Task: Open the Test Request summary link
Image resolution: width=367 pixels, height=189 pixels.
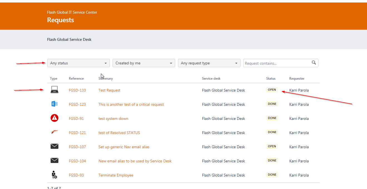Action: pos(110,90)
